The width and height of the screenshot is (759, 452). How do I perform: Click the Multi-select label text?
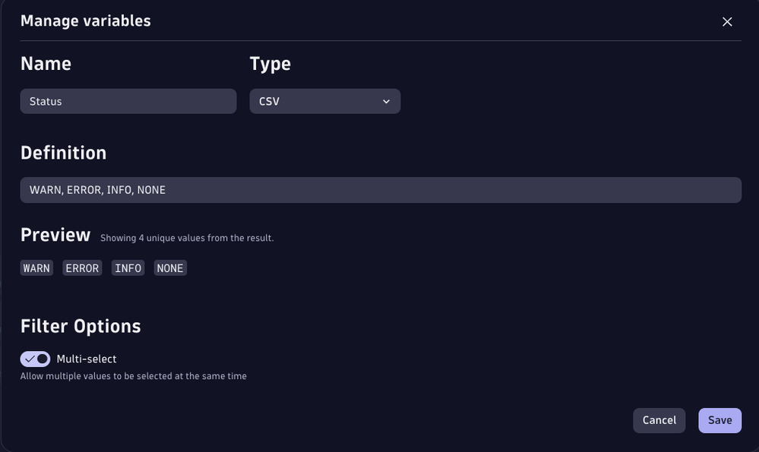pyautogui.click(x=87, y=359)
